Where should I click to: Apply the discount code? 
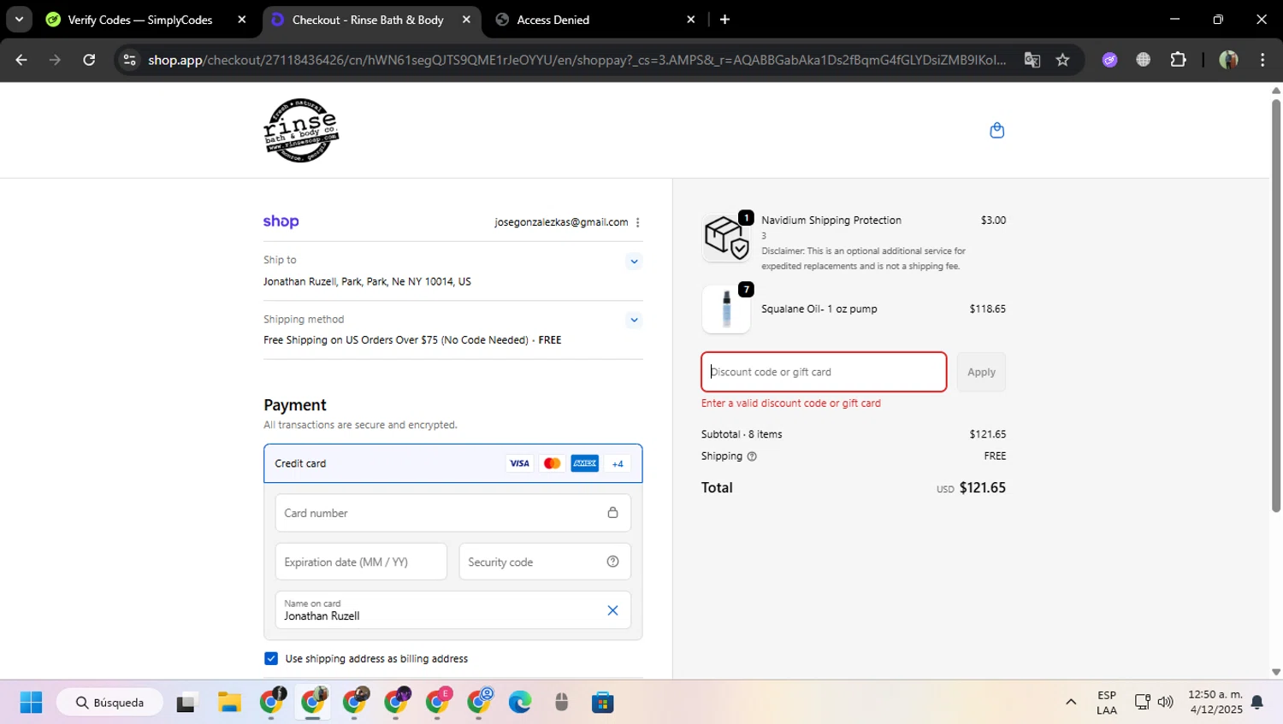pos(981,372)
